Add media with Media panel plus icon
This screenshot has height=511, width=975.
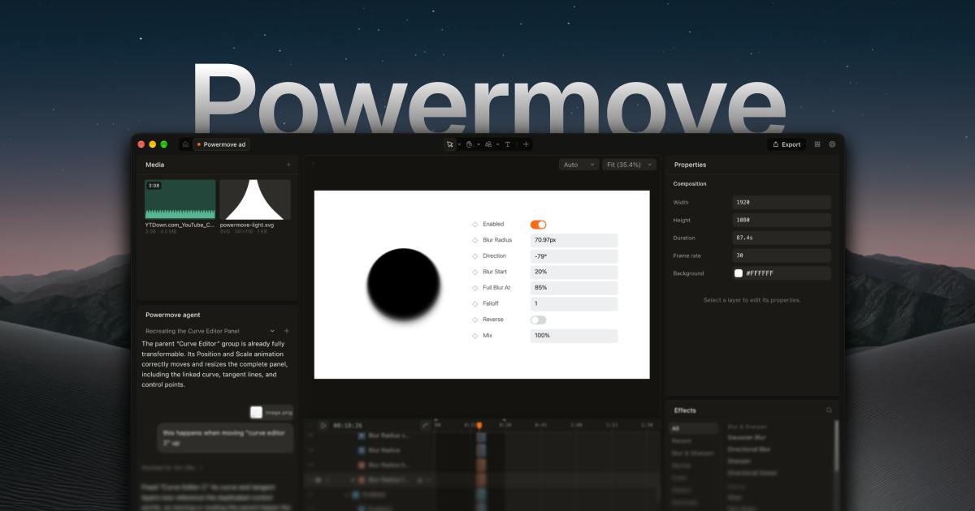coord(288,165)
